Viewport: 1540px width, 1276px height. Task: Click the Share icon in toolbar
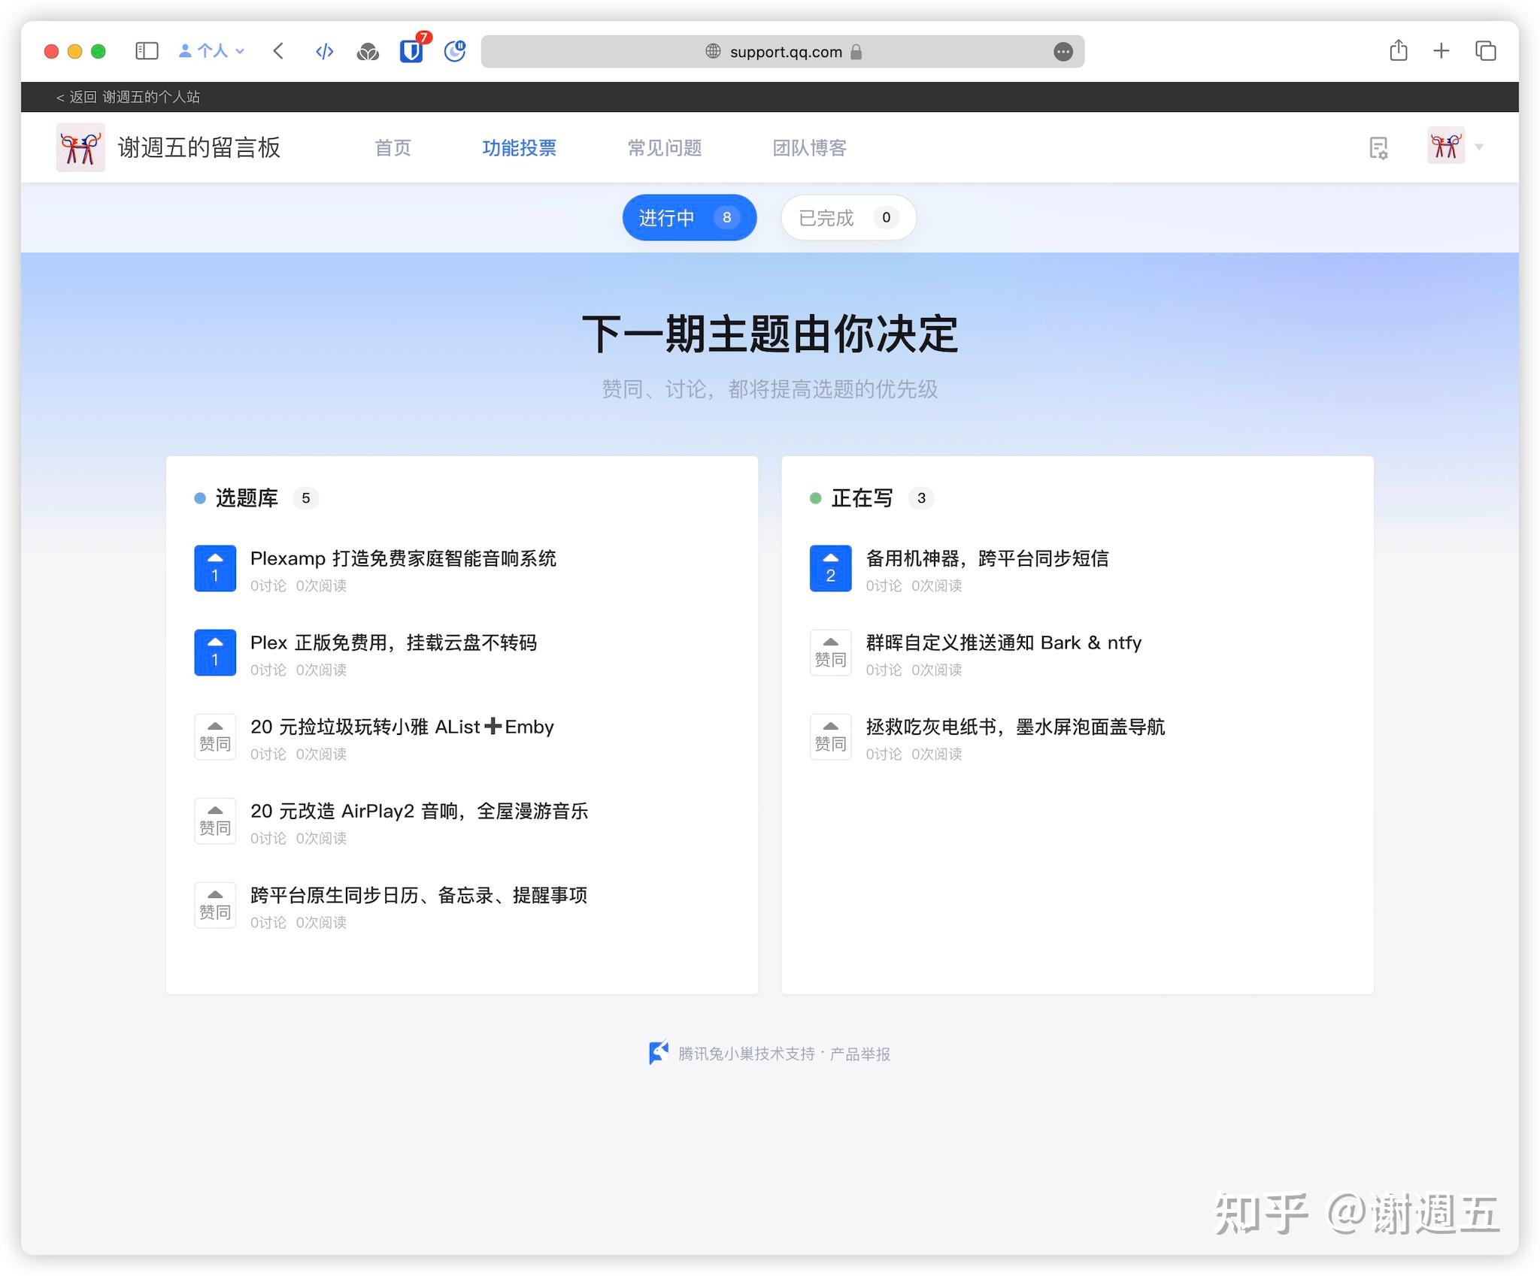[1398, 51]
